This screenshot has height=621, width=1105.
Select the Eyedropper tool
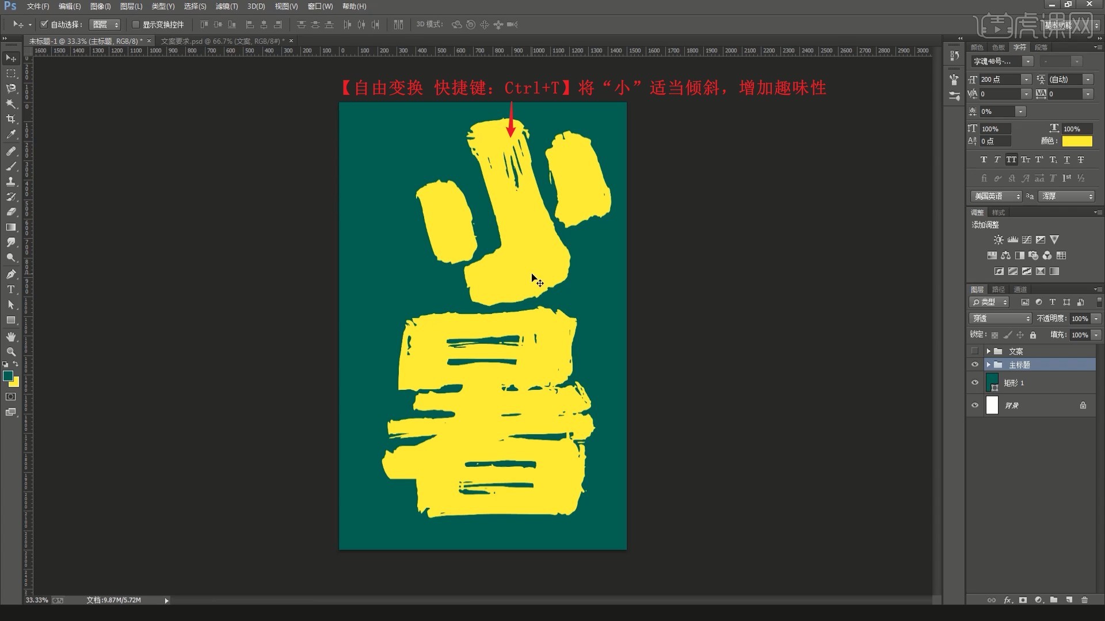tap(11, 135)
